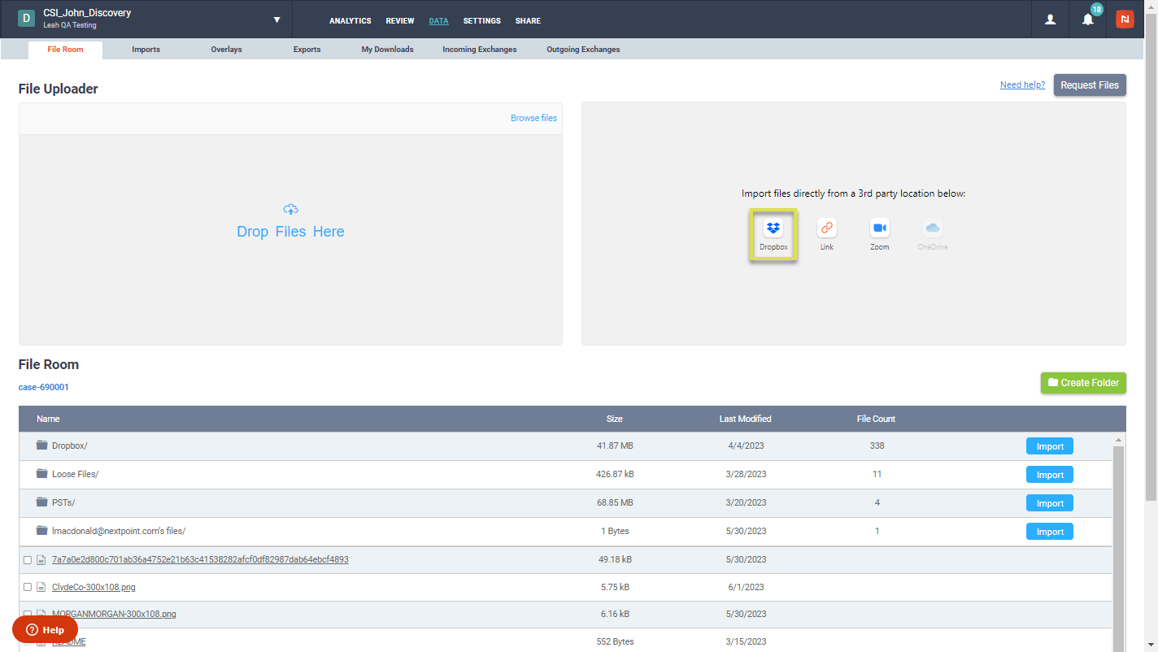Screen dimensions: 1158x652
Task: Import the Dropbox/ folder
Action: point(1050,446)
